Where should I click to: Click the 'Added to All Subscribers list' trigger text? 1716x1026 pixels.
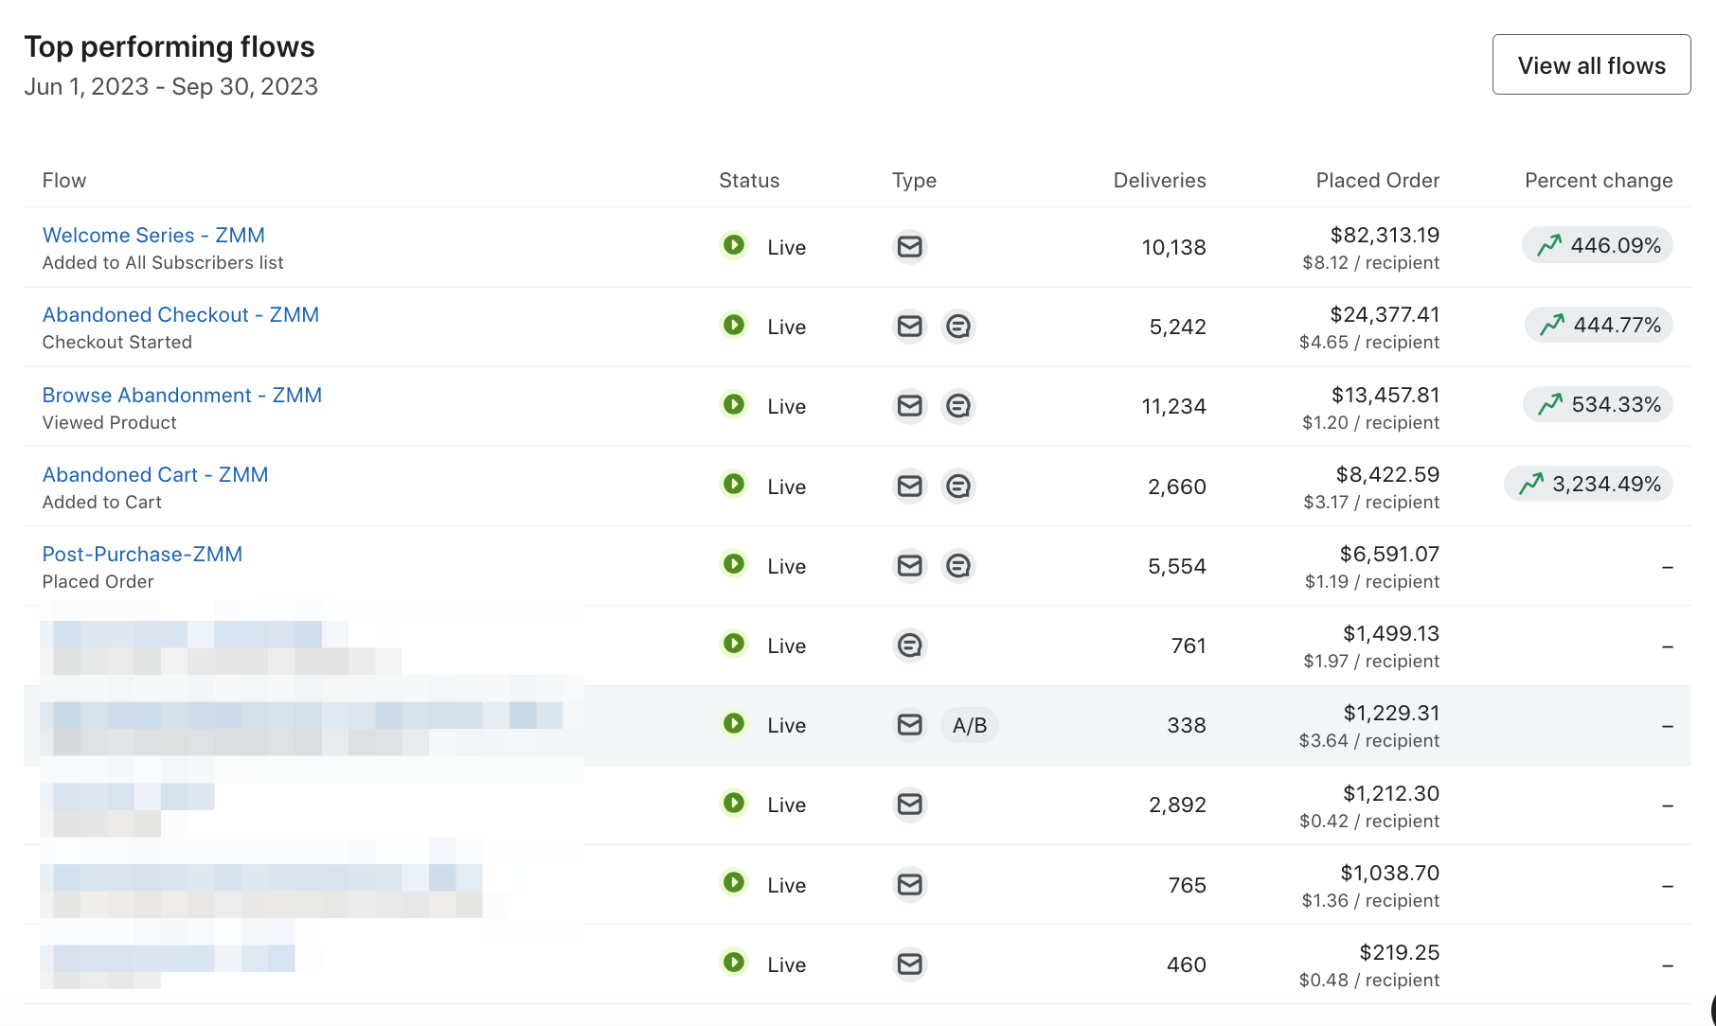(163, 262)
